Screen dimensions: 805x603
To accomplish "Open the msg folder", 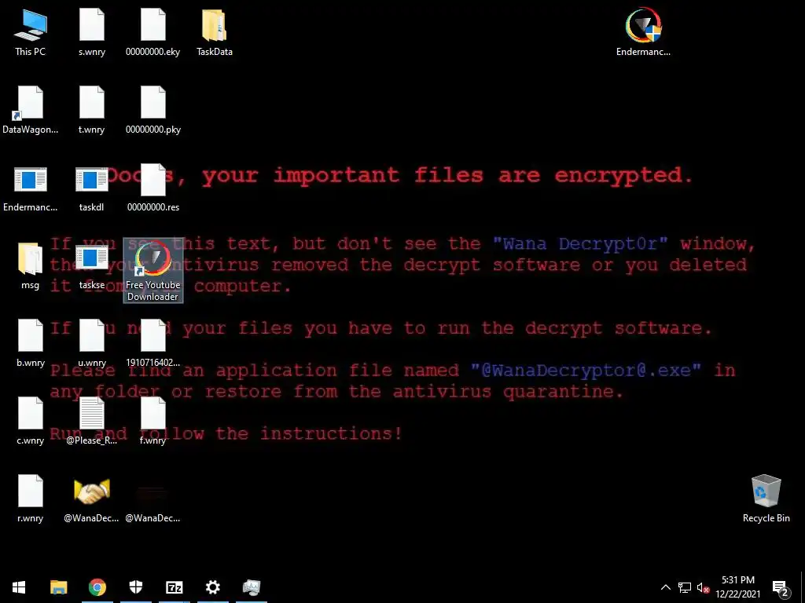I will click(x=31, y=266).
